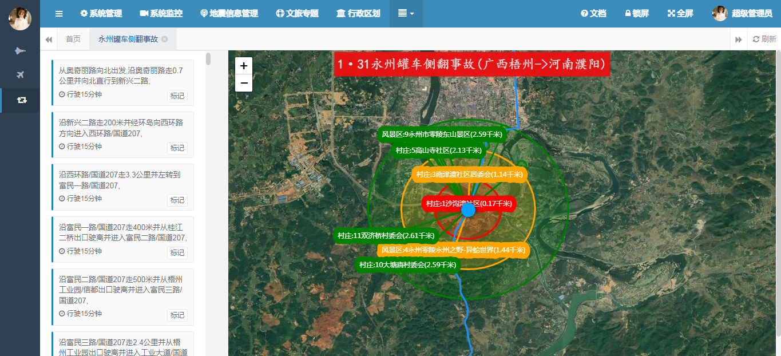Viewport: 781px width, 356px height.
Task: Click the red accident title banner
Action: click(x=473, y=65)
